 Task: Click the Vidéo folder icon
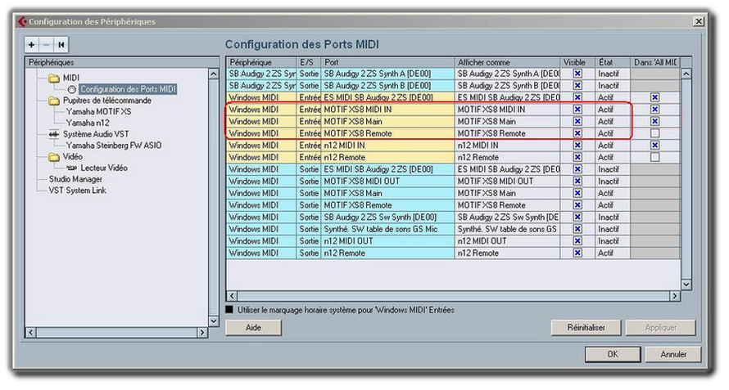point(54,157)
